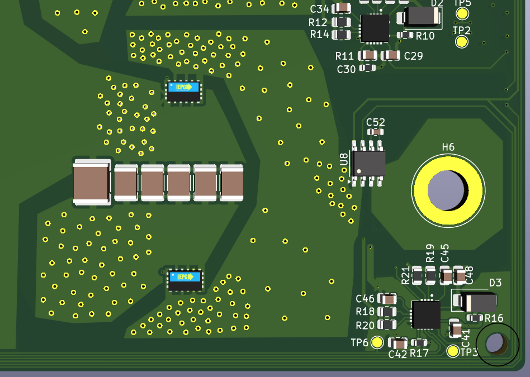Click the lower EPC transistor chip
Viewport: 530px width, 377px height.
point(185,280)
